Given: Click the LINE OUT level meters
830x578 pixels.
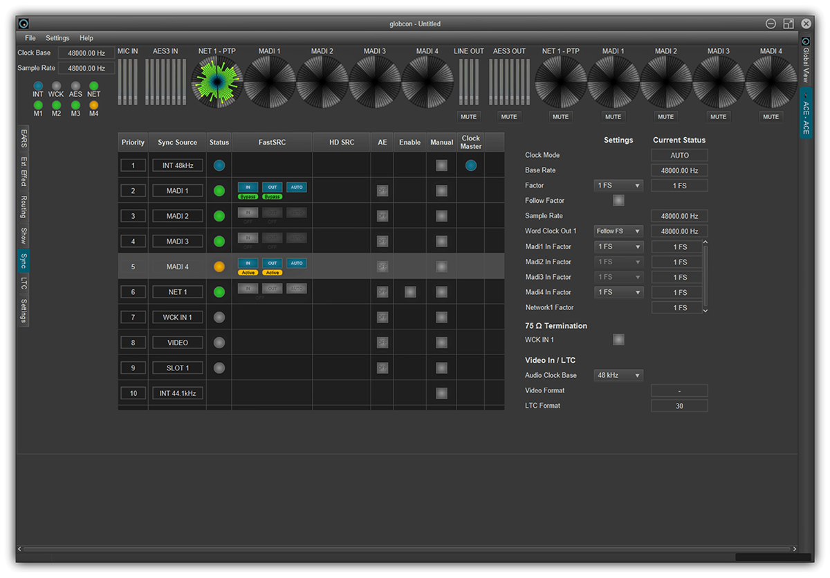Looking at the screenshot, I should (x=469, y=83).
